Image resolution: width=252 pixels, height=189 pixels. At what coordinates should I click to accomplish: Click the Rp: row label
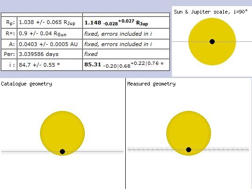point(10,23)
